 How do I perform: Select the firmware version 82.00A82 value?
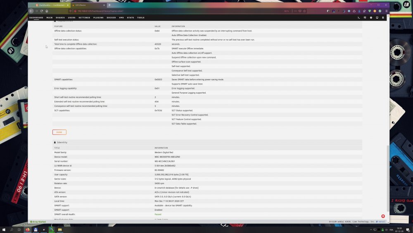[159, 170]
